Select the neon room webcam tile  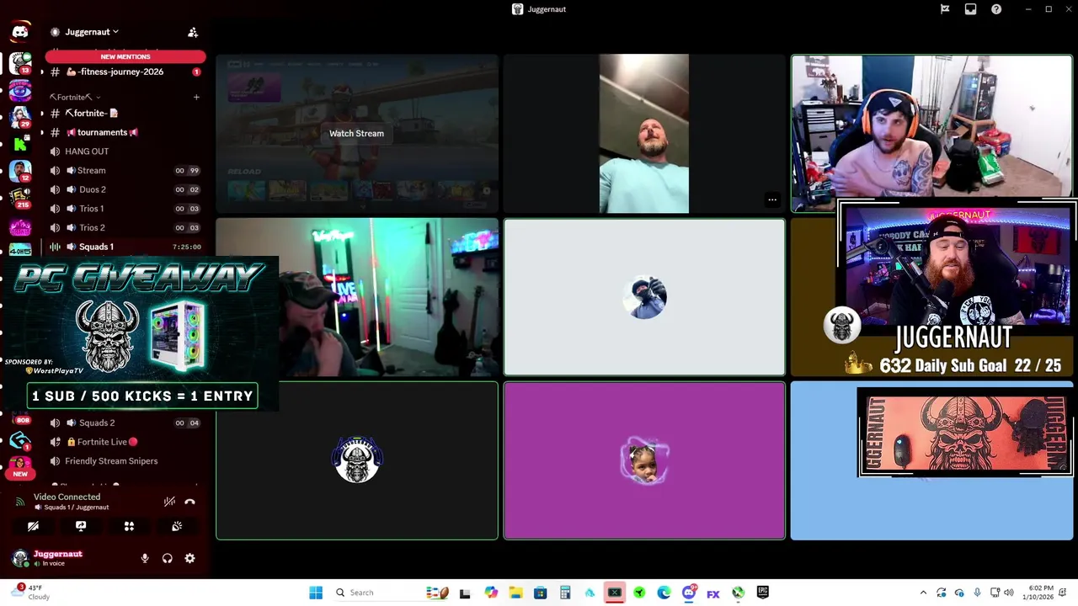tap(357, 296)
